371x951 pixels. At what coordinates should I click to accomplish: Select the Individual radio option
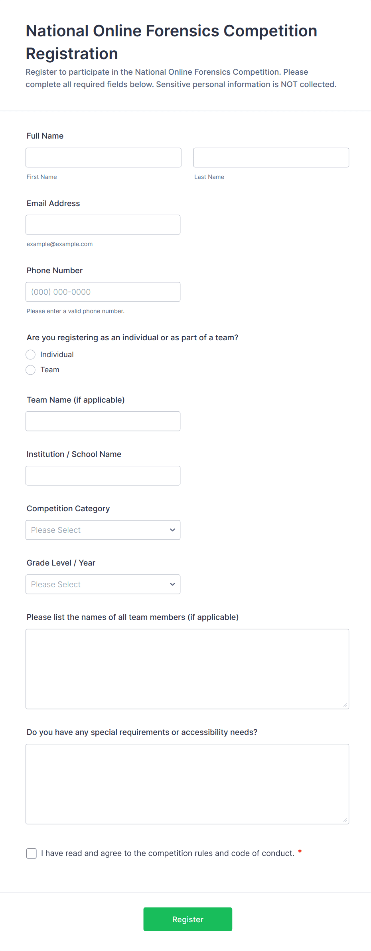(31, 355)
